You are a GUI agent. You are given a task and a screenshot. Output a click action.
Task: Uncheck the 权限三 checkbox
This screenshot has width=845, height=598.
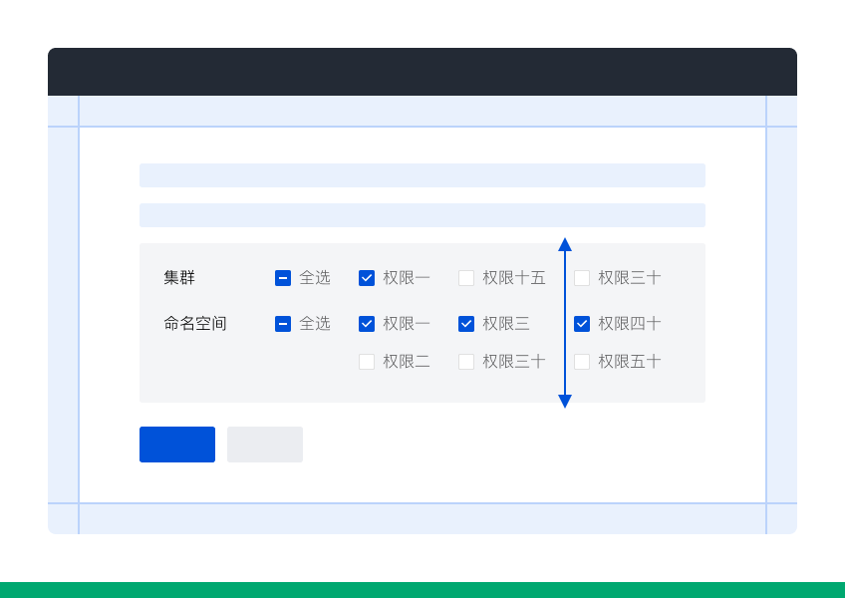tap(466, 324)
